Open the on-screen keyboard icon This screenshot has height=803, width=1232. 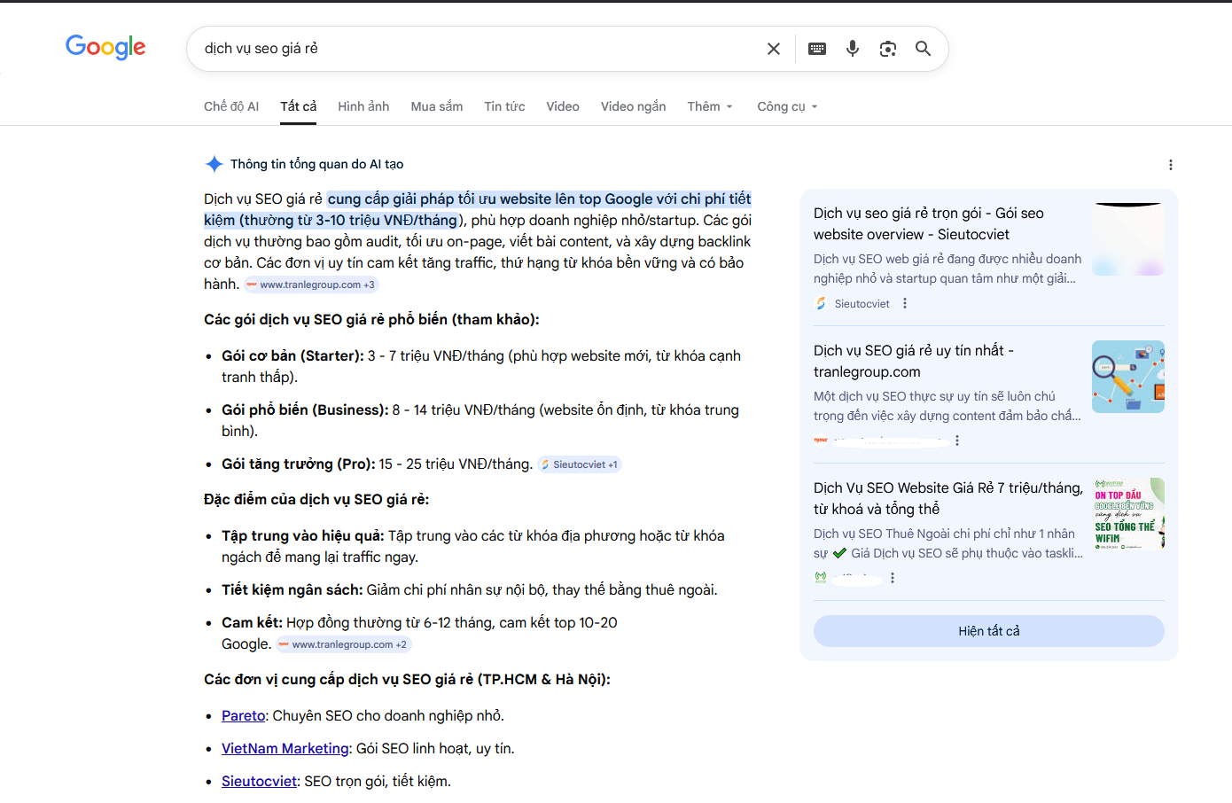click(816, 49)
